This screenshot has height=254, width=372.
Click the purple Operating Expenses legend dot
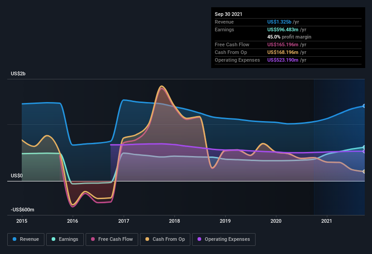(199, 239)
